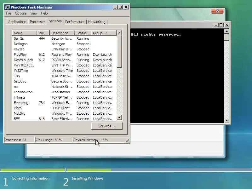
Task: Sort by Description column header
Action: (62, 33)
